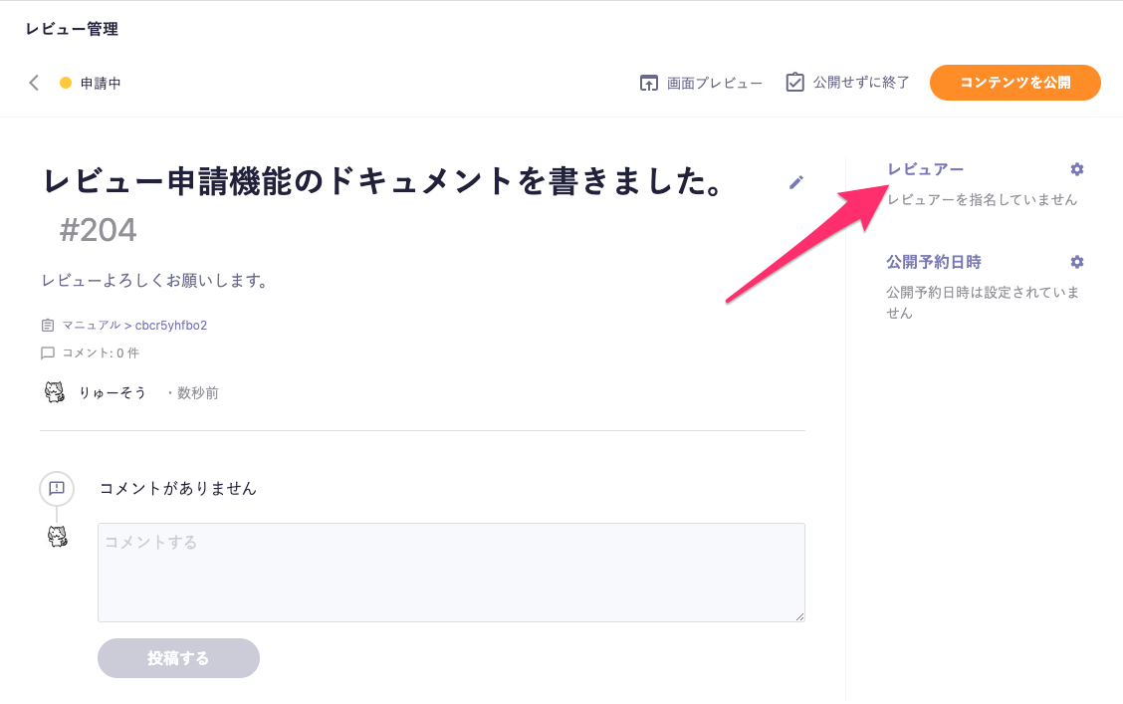Click the 公開せずに終了 checkmark icon
Viewport: 1123px width, 704px height.
tap(794, 83)
